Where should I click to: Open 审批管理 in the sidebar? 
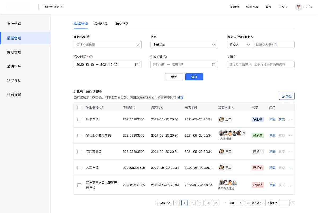(25, 24)
